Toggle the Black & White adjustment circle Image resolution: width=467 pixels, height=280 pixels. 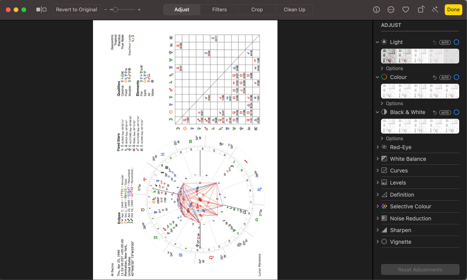click(456, 112)
